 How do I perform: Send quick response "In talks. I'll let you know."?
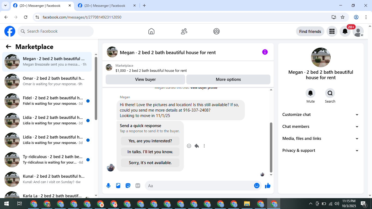pyautogui.click(x=150, y=152)
